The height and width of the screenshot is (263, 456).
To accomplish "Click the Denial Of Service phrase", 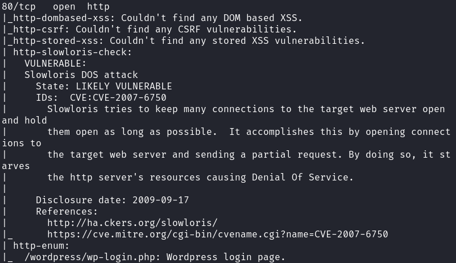I will click(305, 177).
